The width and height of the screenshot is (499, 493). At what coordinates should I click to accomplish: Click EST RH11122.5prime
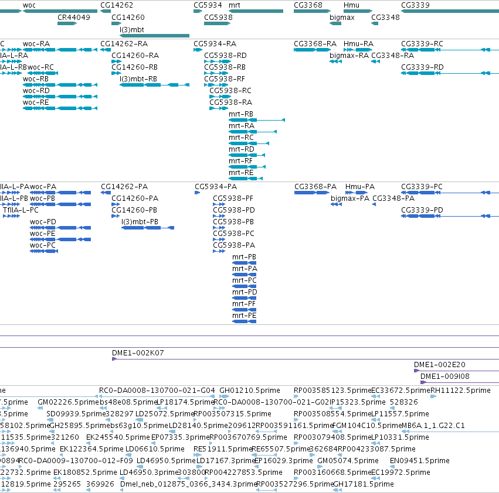pyautogui.click(x=460, y=391)
